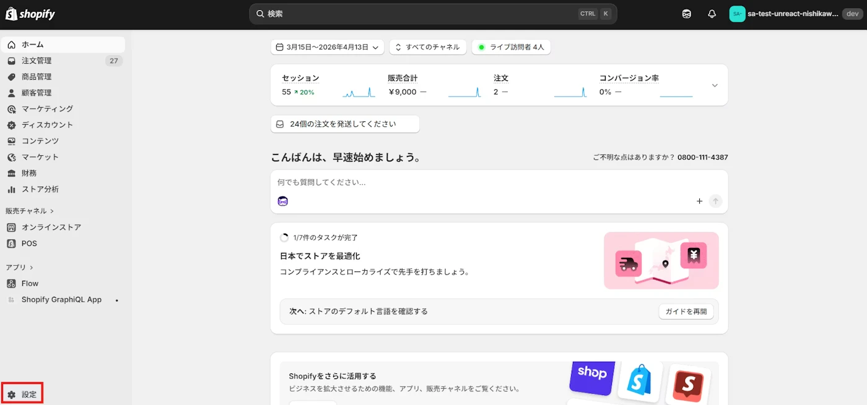This screenshot has height=405, width=867.
Task: Click the 商品管理 tag icon
Action: tap(11, 77)
